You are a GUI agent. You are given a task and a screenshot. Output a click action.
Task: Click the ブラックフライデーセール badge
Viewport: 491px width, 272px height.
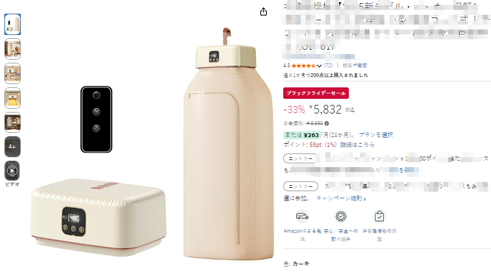(x=316, y=93)
